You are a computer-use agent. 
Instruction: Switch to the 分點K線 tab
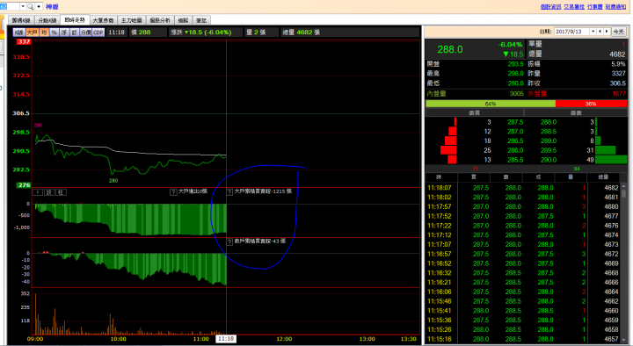47,20
